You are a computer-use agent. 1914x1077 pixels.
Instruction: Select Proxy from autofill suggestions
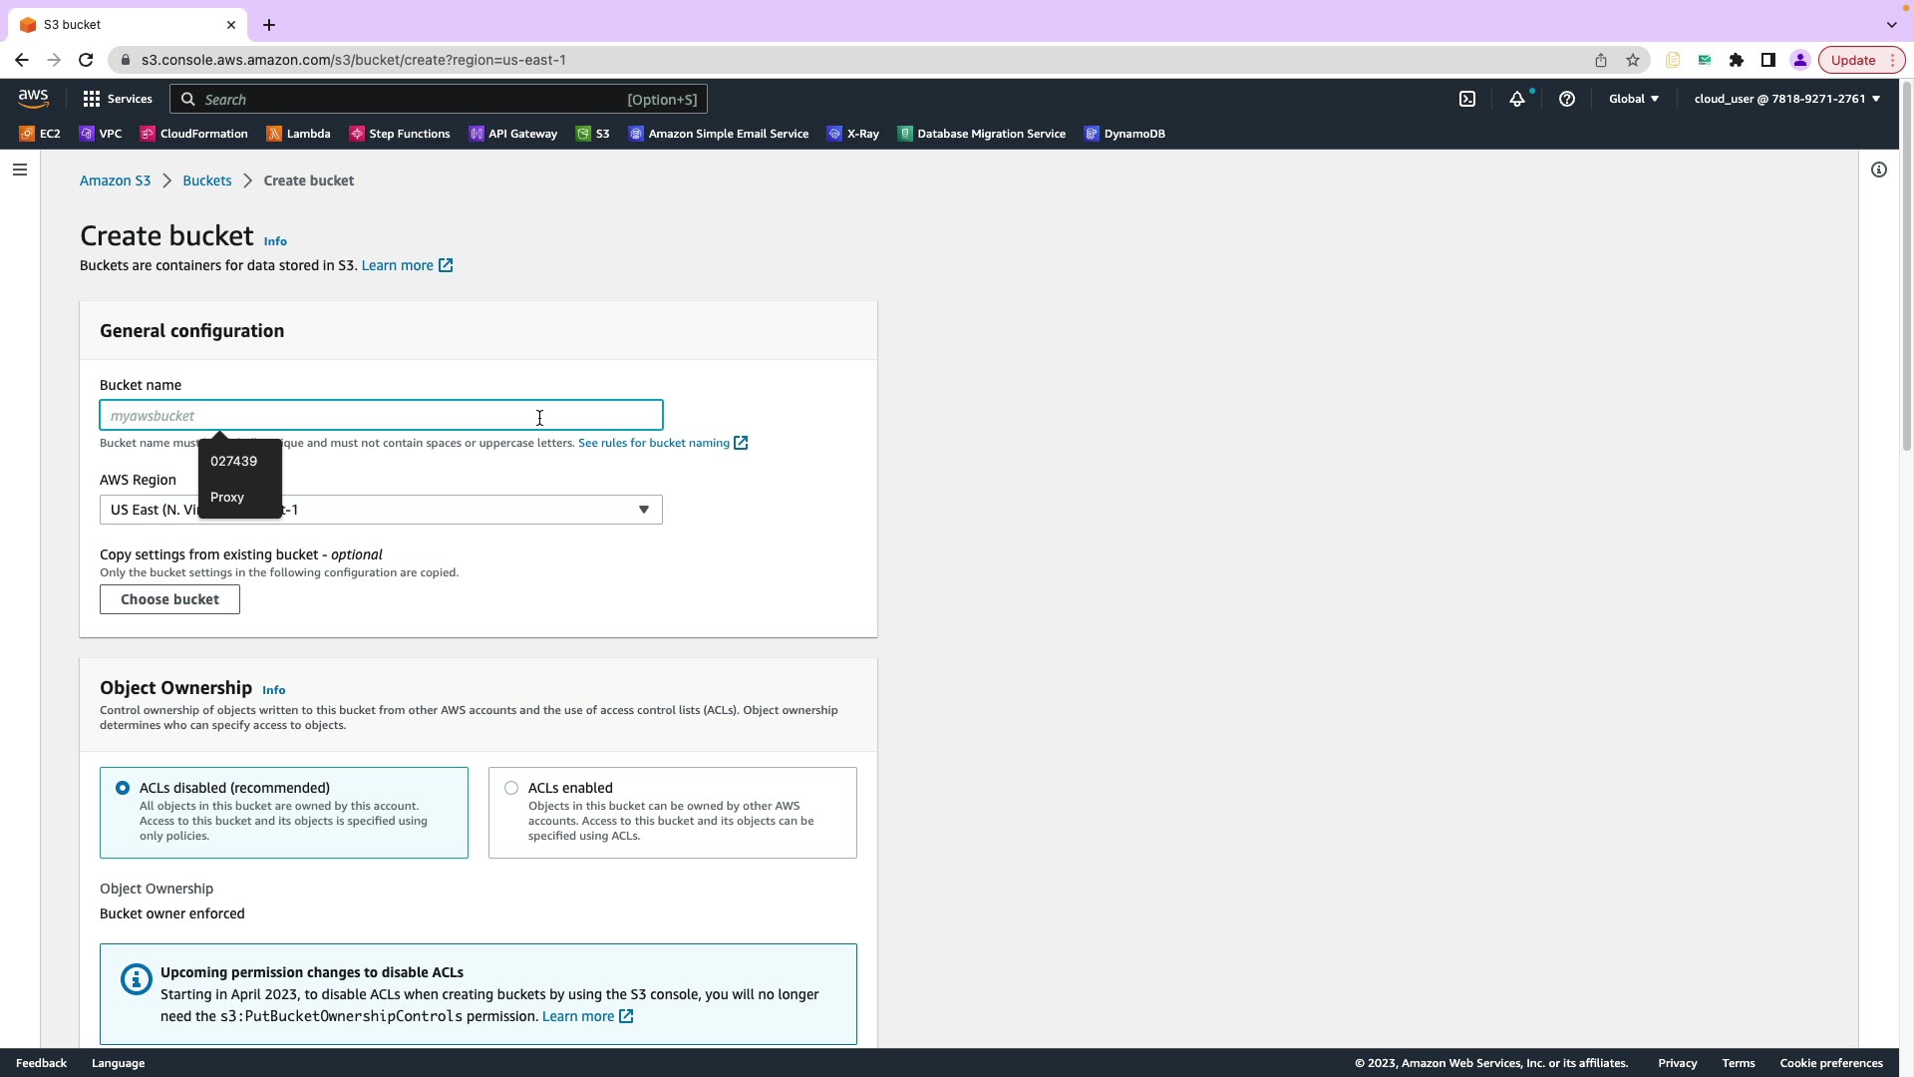[227, 497]
